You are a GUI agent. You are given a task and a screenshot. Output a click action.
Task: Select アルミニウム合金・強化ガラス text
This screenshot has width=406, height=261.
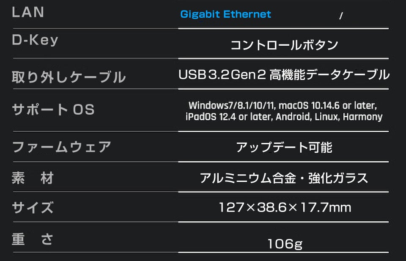284,178
